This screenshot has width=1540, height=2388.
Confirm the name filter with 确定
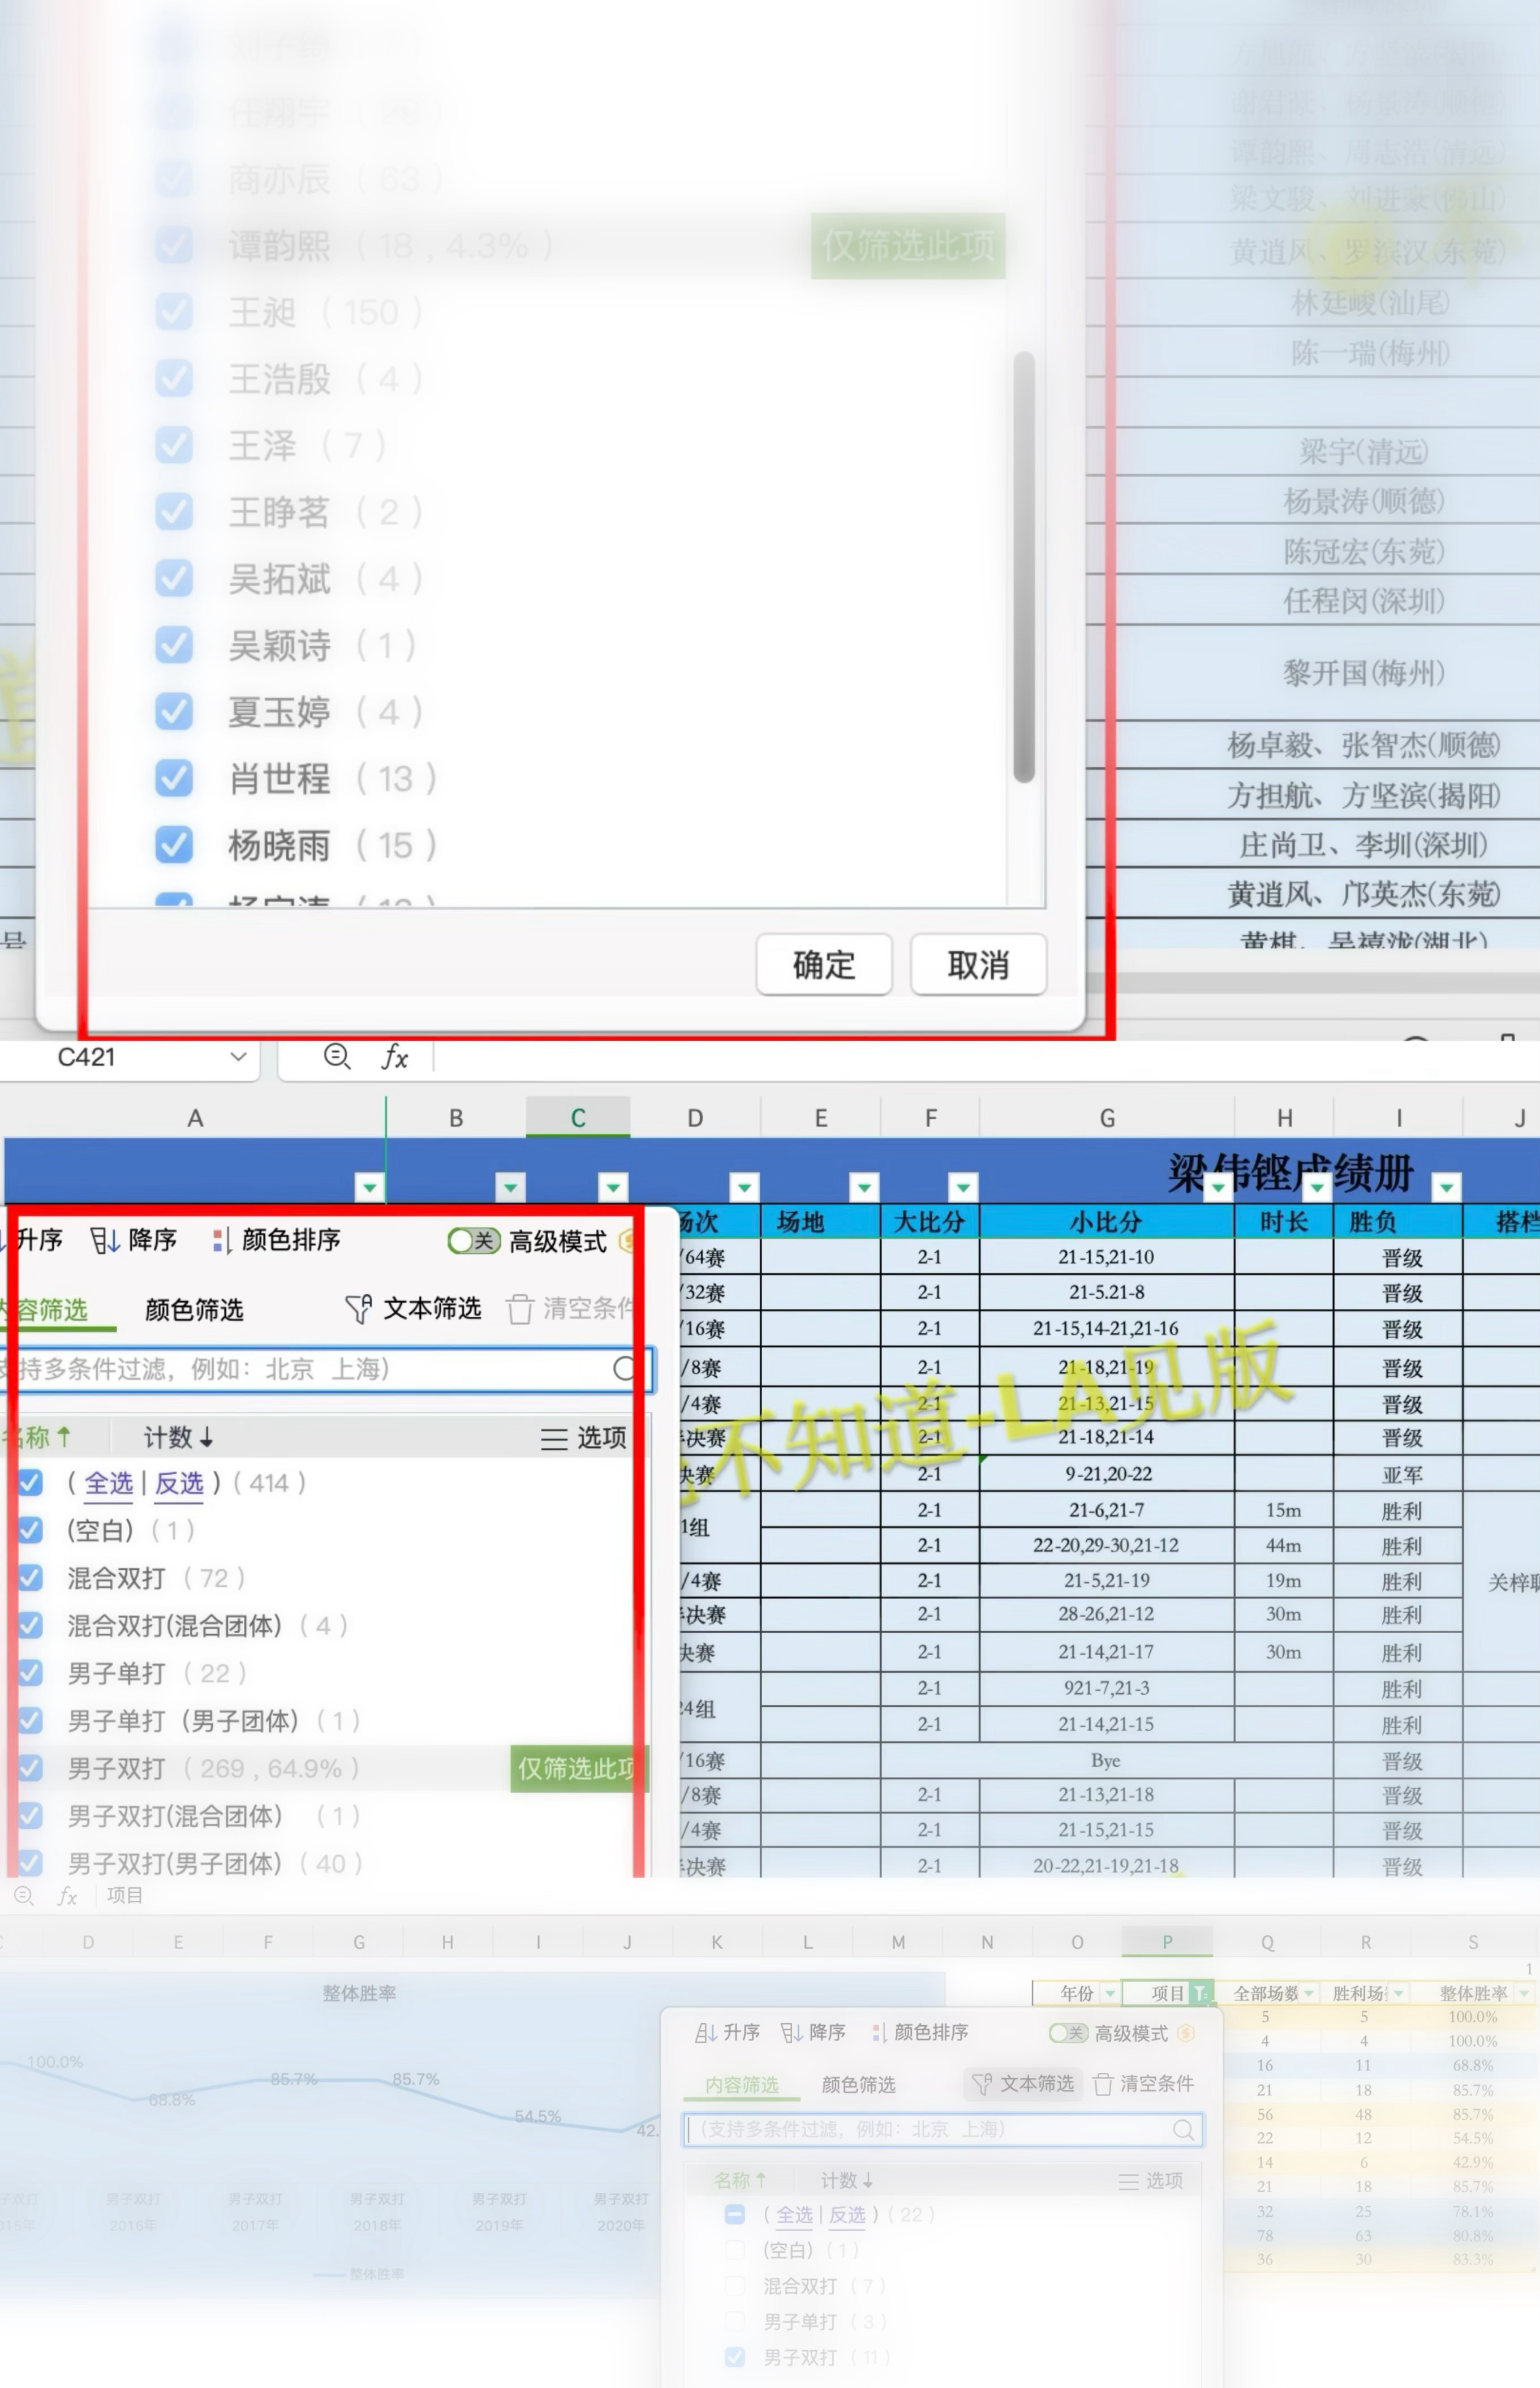click(x=824, y=965)
